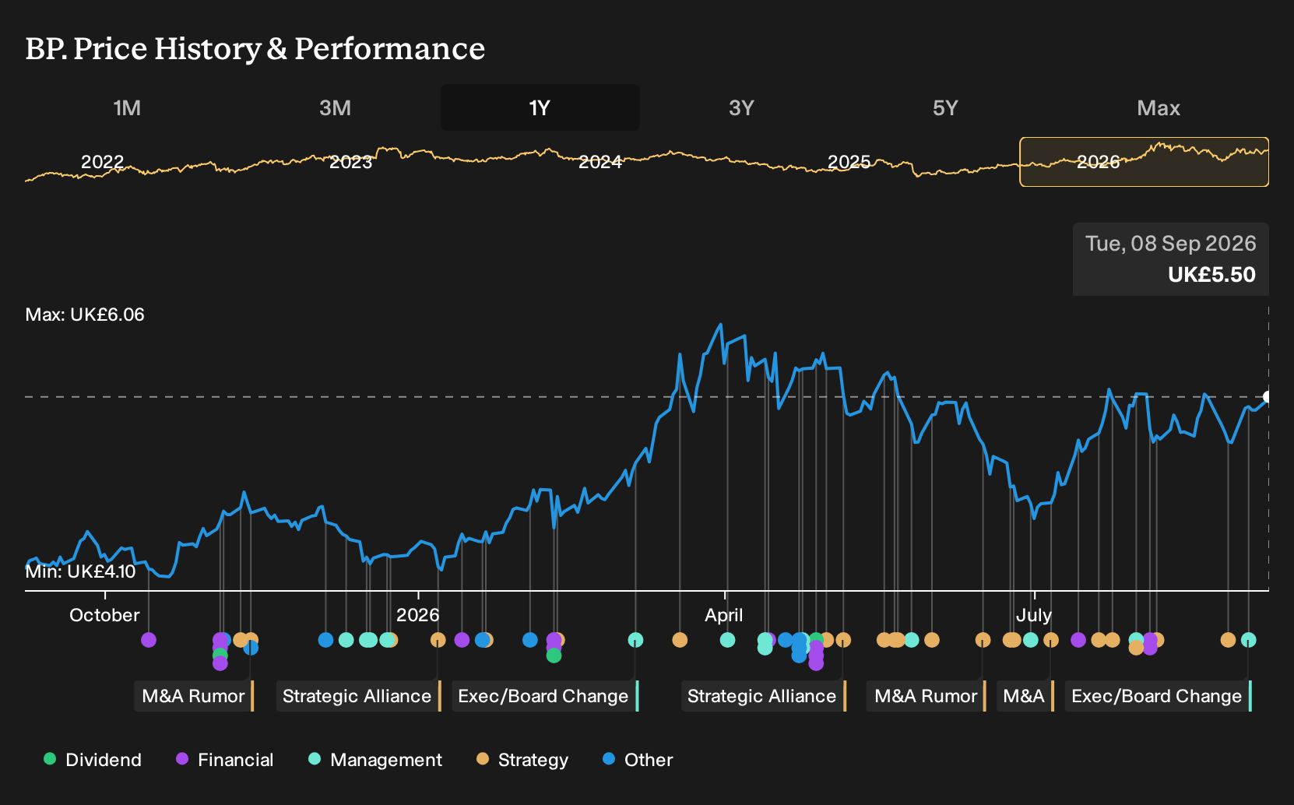Choose the 1Y range tab
The image size is (1294, 805).
[x=540, y=107]
